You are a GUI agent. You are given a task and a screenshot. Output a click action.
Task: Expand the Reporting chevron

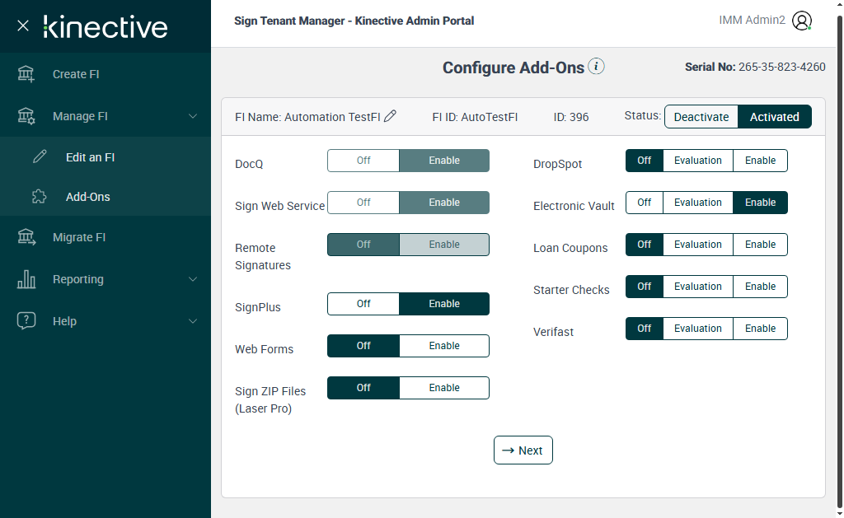(x=193, y=279)
